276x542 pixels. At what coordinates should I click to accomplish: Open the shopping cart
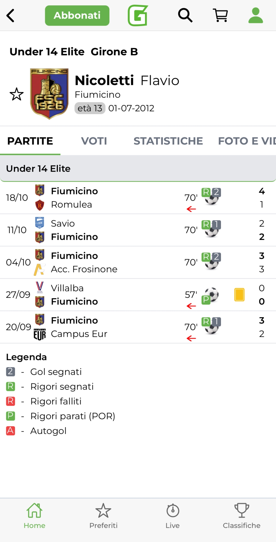pyautogui.click(x=220, y=15)
